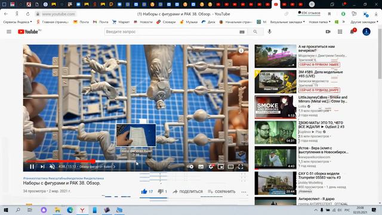382x215 pixels.
Task: Open the info card icon on video
Action: pos(241,51)
